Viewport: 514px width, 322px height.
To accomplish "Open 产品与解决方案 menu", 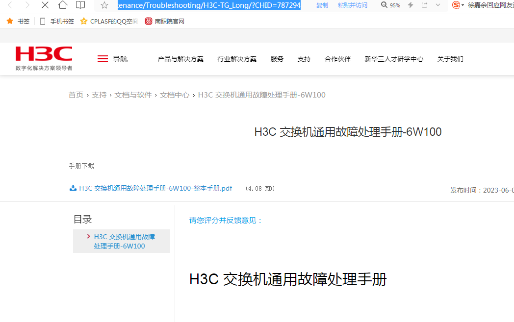I will click(180, 59).
